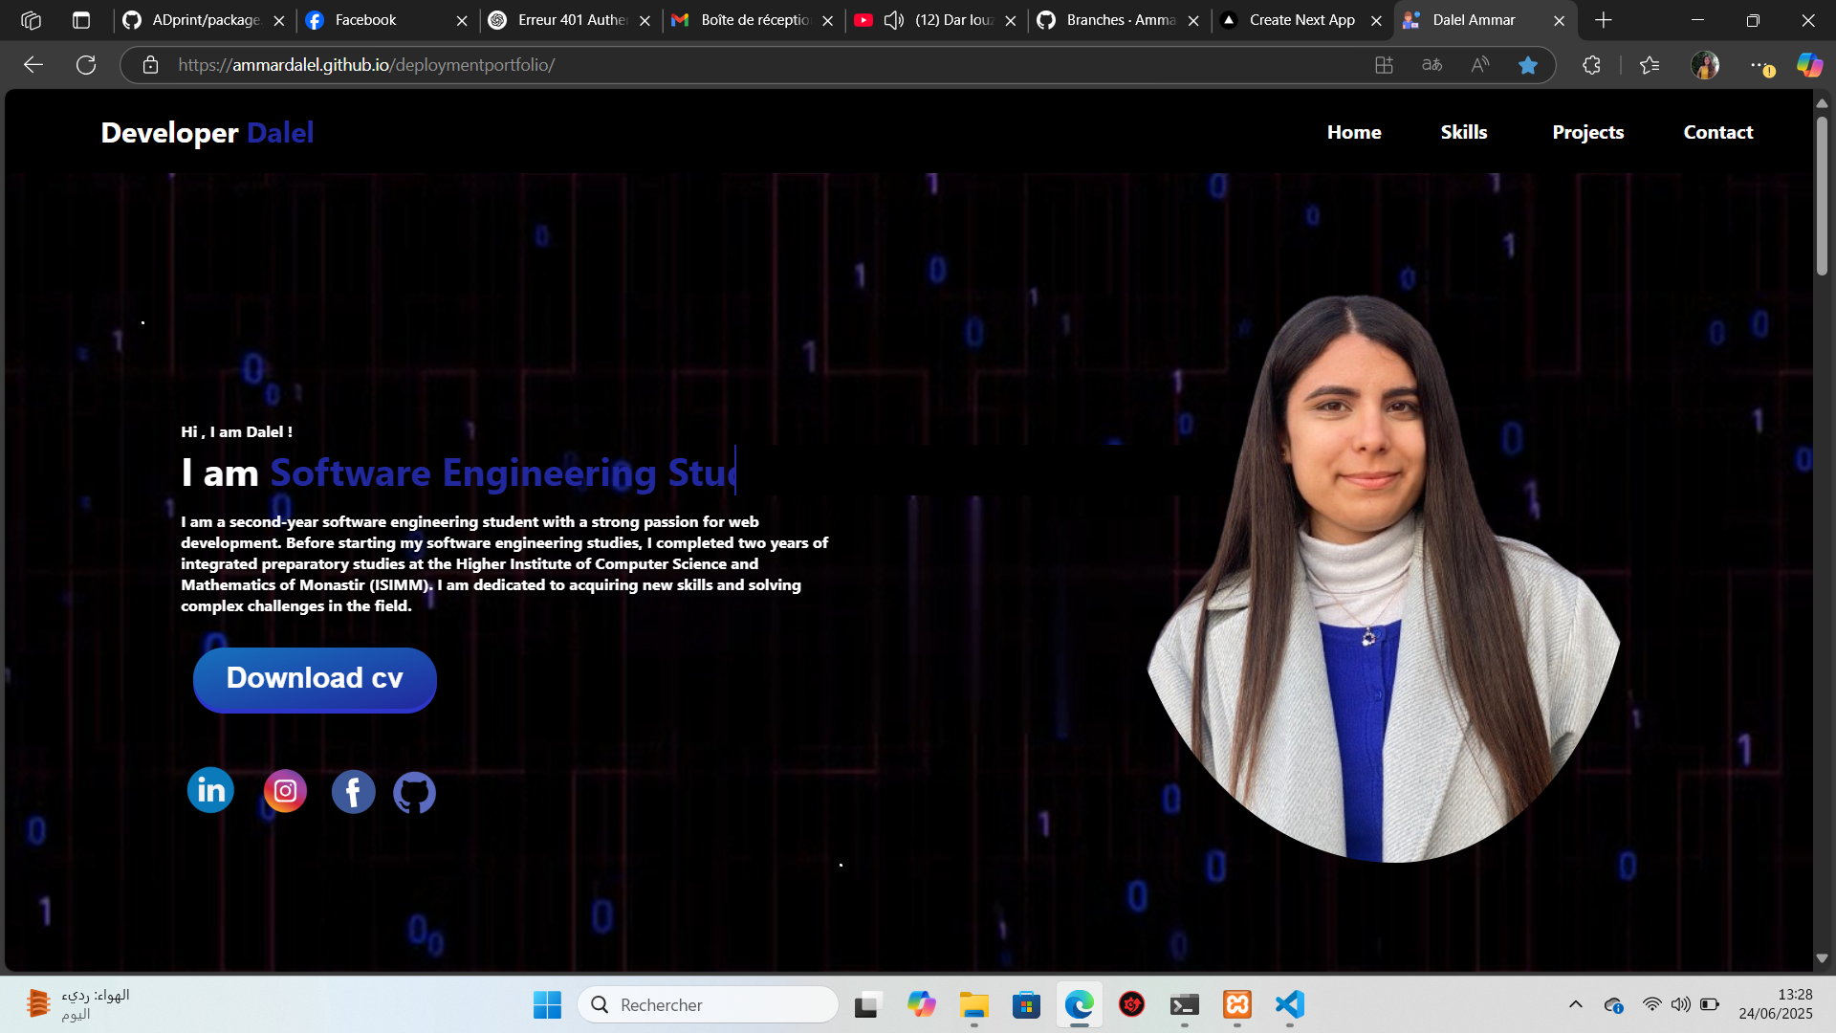Open Microsoft Store from taskbar
The image size is (1836, 1033).
pyautogui.click(x=1026, y=1004)
